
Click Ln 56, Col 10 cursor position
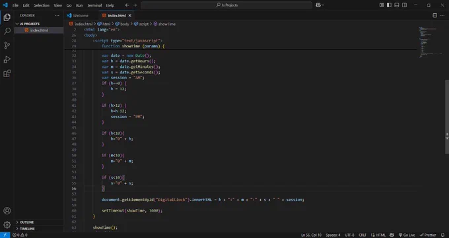pyautogui.click(x=311, y=235)
